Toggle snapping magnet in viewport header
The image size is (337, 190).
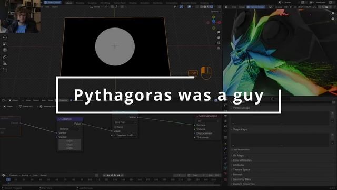112,7
